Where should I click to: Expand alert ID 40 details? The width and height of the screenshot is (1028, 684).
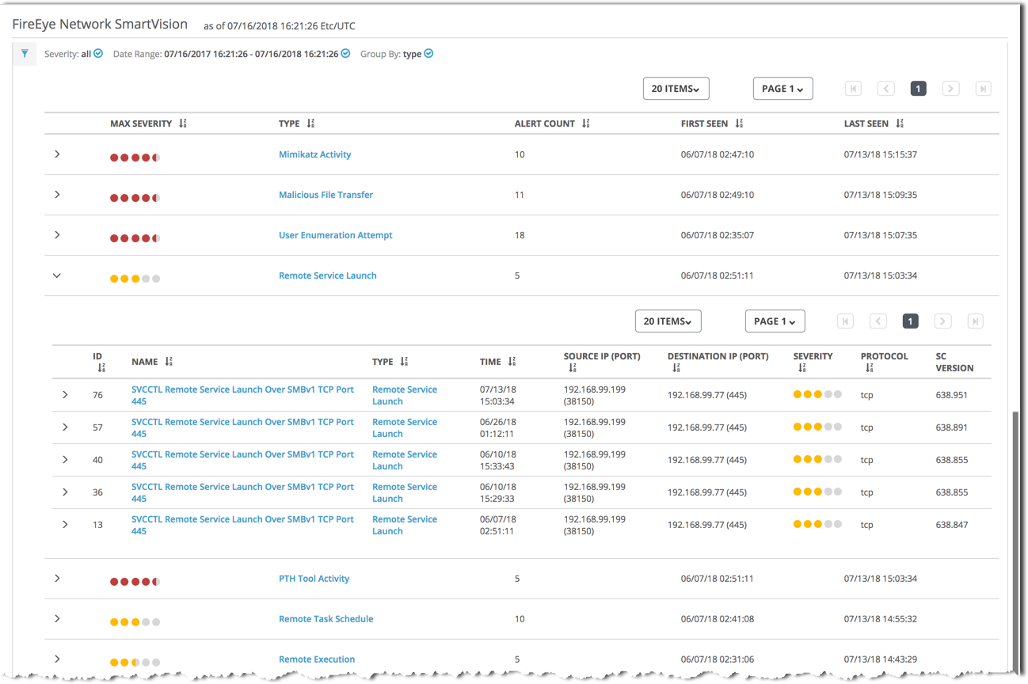click(65, 460)
